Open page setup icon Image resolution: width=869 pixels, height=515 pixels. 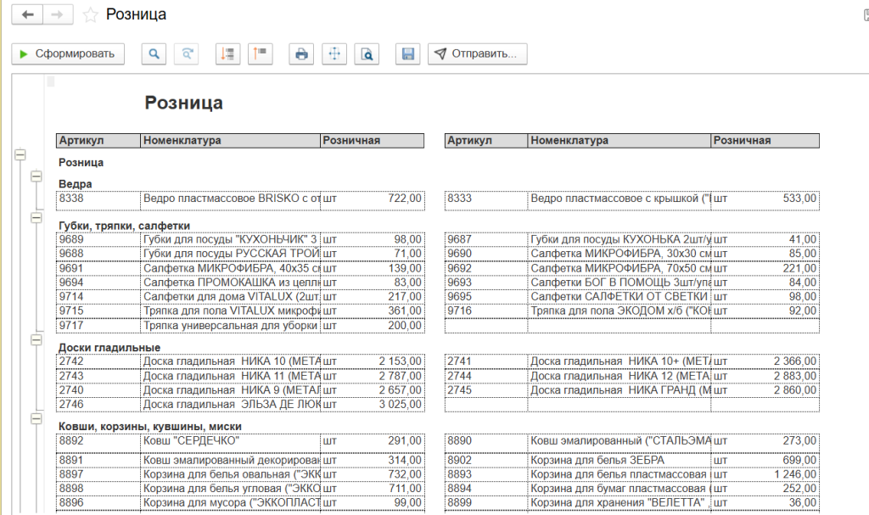[x=334, y=54]
